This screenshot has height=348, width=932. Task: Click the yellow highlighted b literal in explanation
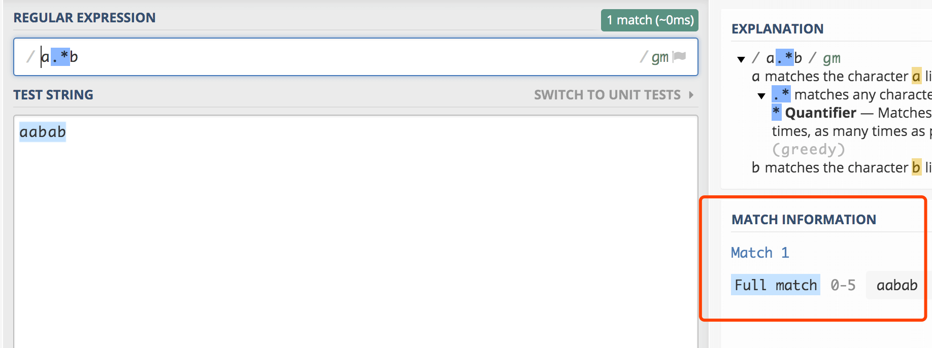[916, 167]
